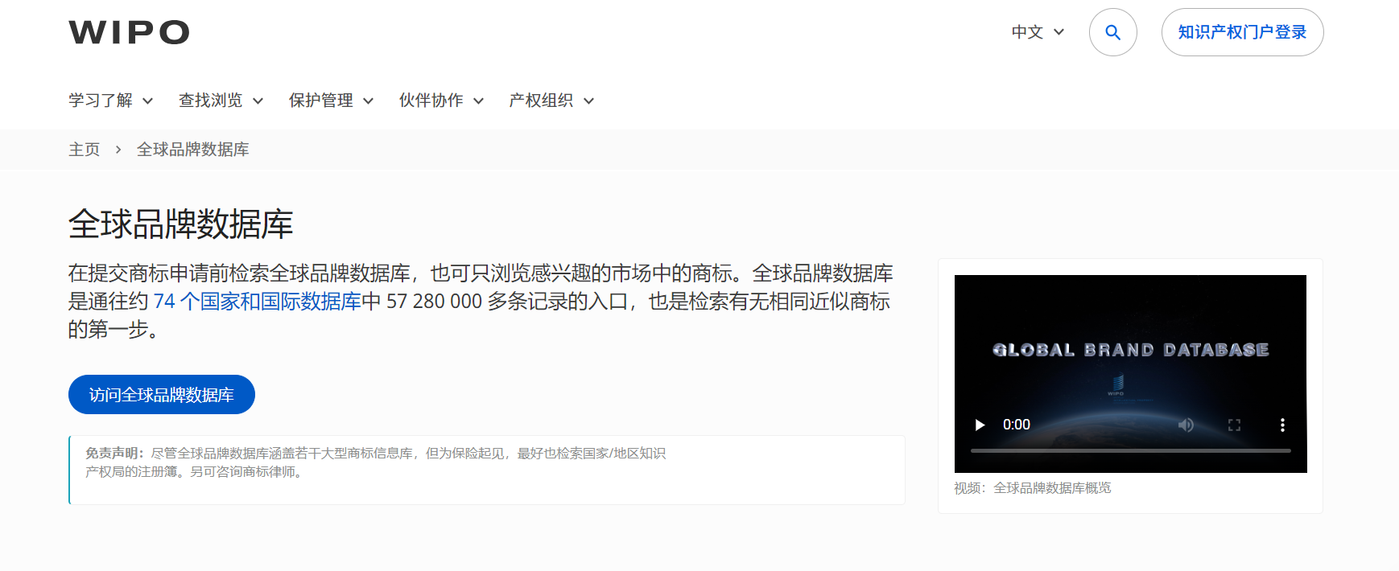Open the search magnifier icon
The width and height of the screenshot is (1399, 571).
point(1112,32)
